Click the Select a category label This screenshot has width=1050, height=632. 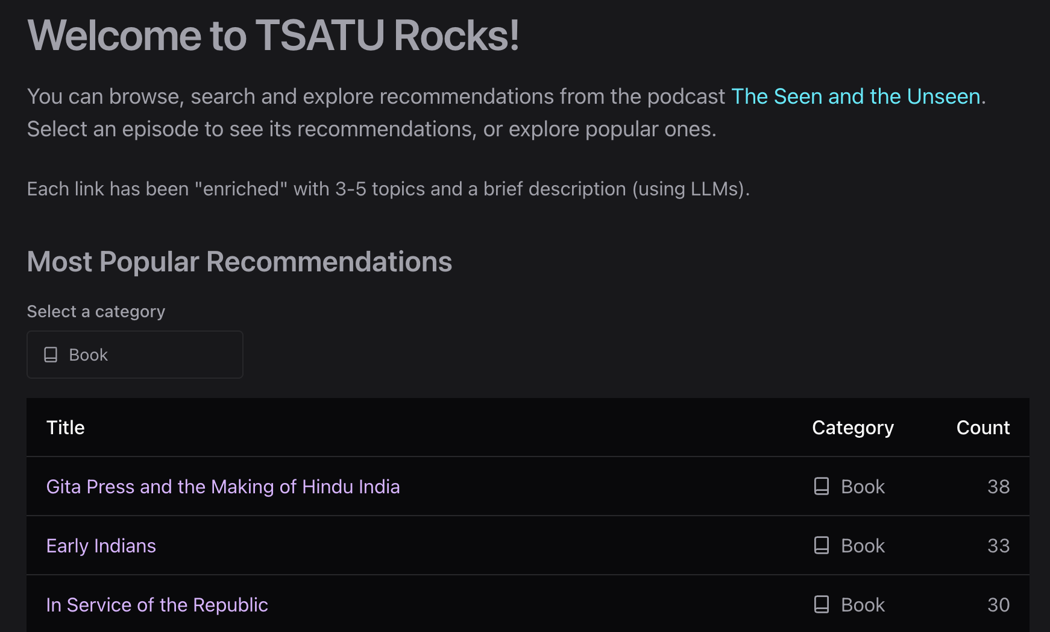(96, 311)
